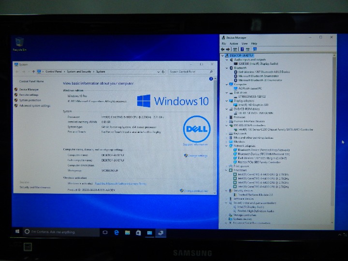The width and height of the screenshot is (348, 261).
Task: Open Remote settings link
Action: (x=29, y=95)
